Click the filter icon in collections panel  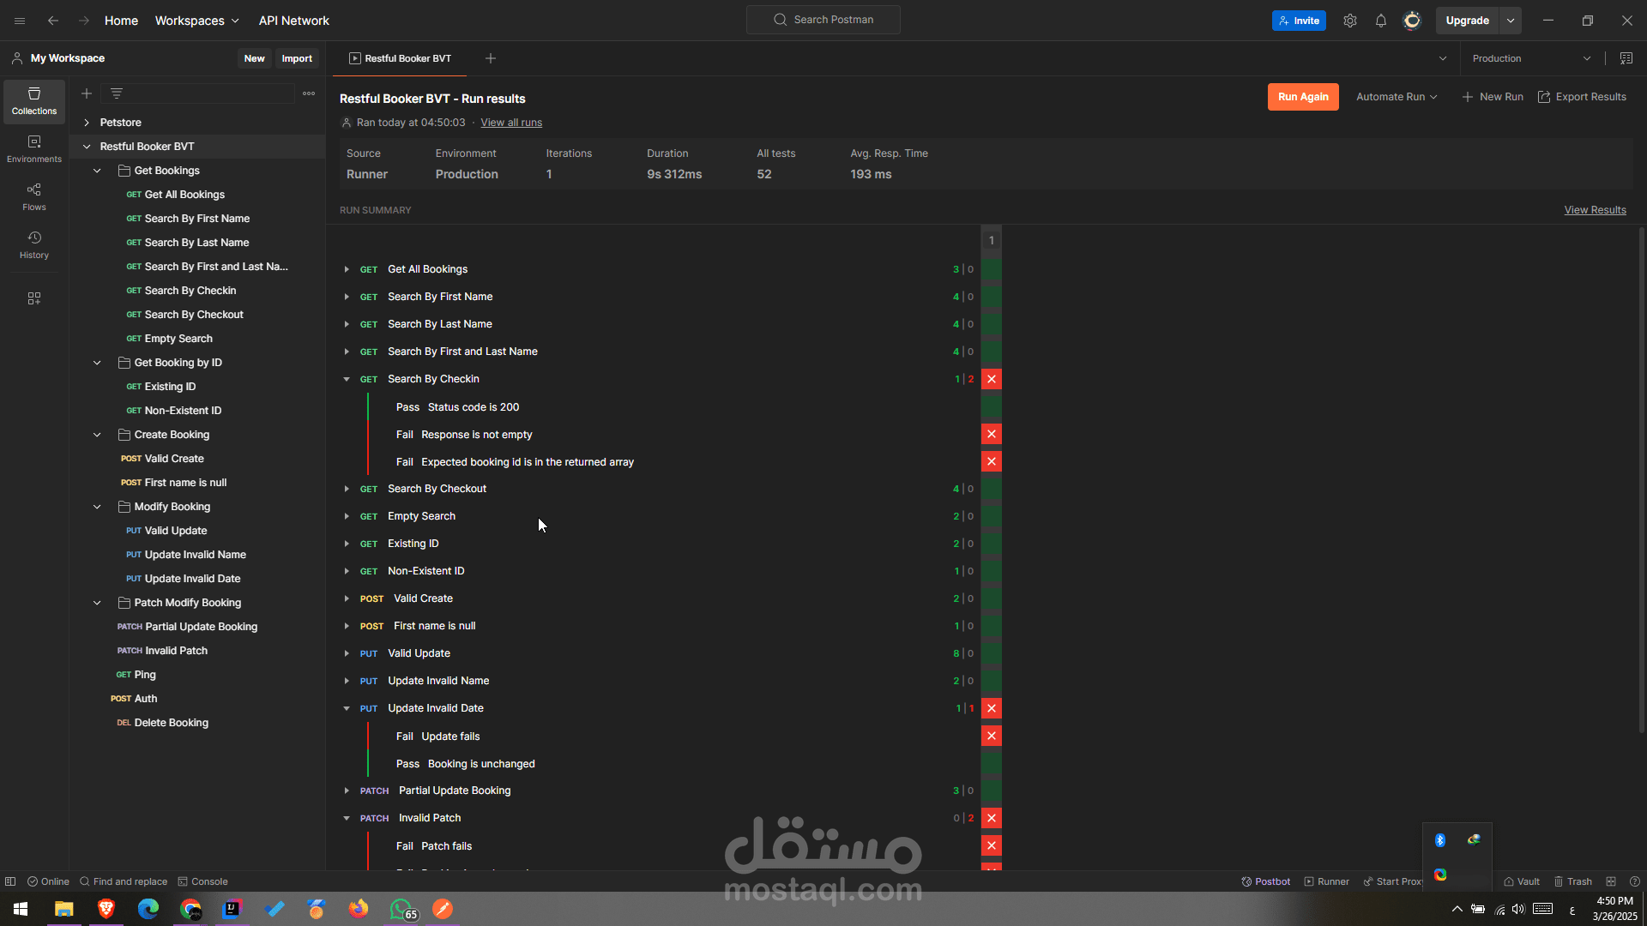[x=117, y=93]
